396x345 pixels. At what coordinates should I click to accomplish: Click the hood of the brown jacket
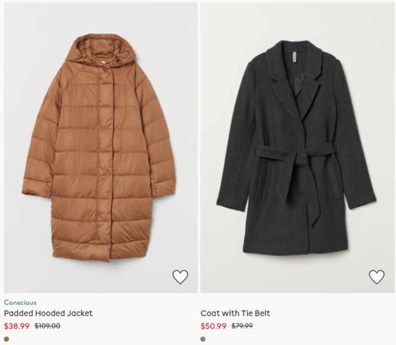(101, 49)
